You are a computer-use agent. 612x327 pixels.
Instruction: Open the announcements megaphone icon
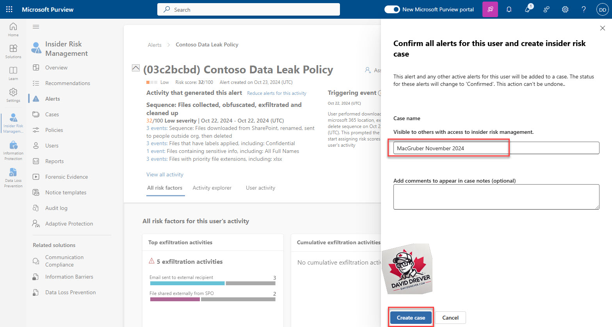528,9
